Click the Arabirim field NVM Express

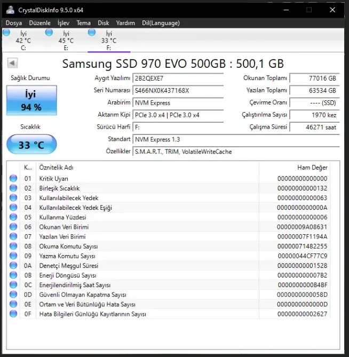(178, 103)
